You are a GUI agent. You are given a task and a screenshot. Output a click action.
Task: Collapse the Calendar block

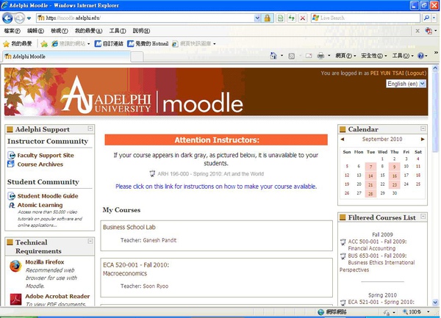click(x=423, y=129)
